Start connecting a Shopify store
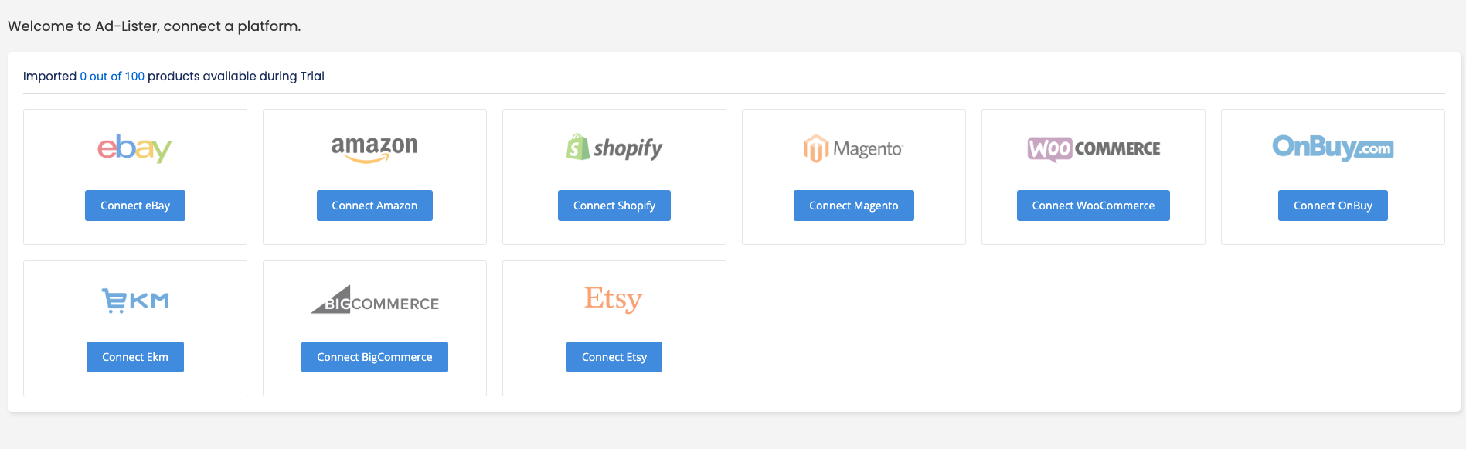Image resolution: width=1466 pixels, height=449 pixels. 614,206
